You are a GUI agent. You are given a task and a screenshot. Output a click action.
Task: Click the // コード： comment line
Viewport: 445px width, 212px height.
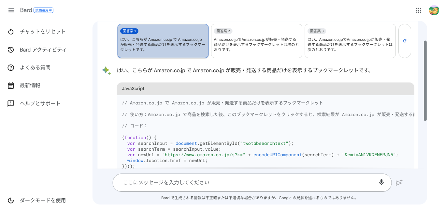pyautogui.click(x=135, y=126)
